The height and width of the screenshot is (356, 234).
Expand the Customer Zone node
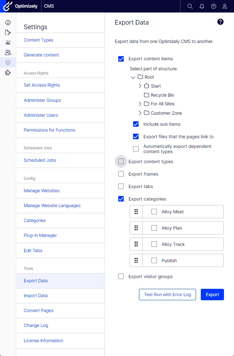140,113
